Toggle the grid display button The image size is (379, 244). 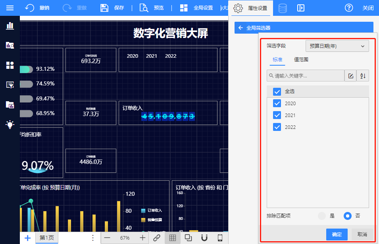pyautogui.click(x=173, y=238)
